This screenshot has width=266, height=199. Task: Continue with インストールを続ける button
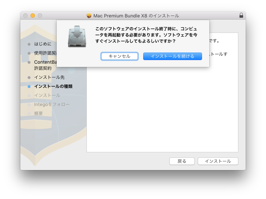pyautogui.click(x=173, y=56)
